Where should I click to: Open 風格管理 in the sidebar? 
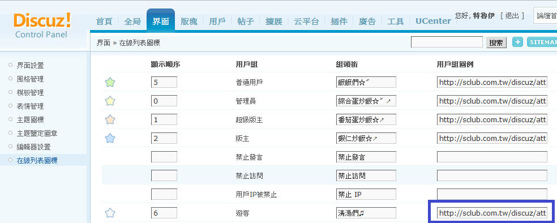point(30,79)
